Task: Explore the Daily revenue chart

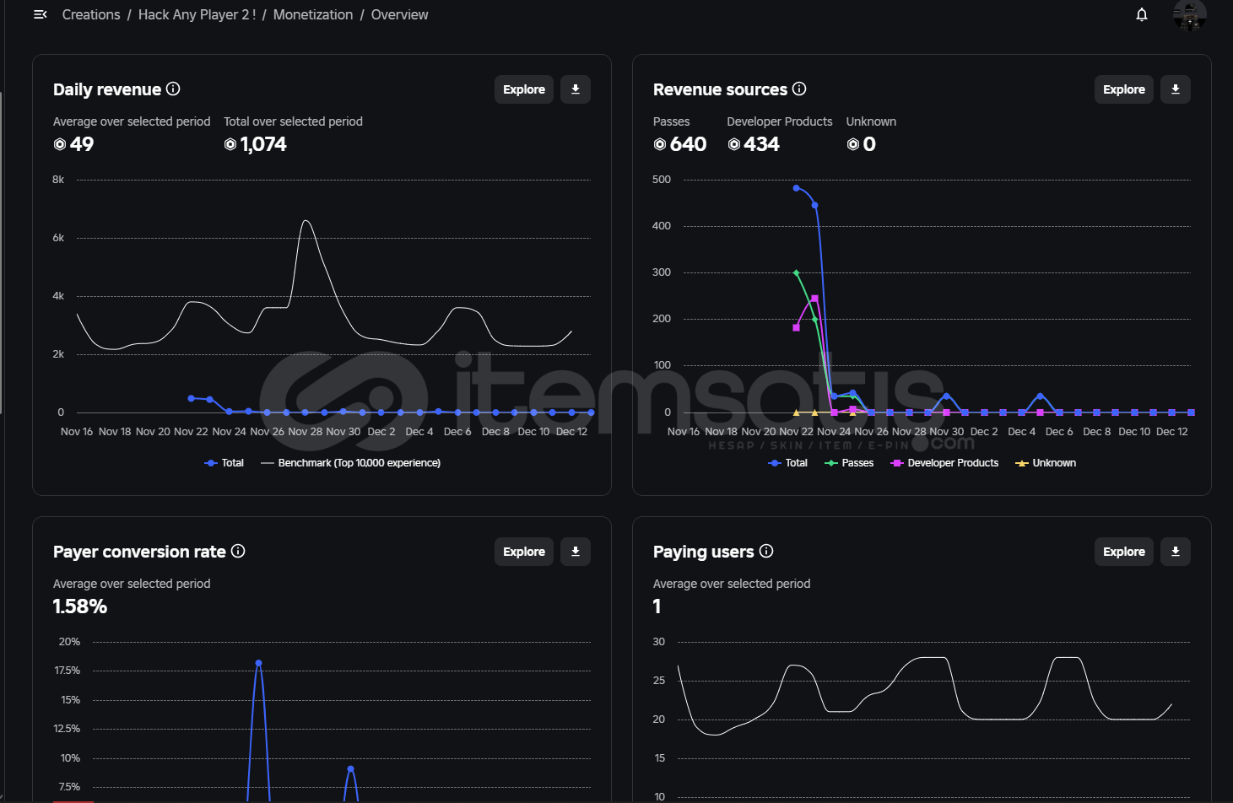Action: click(523, 89)
